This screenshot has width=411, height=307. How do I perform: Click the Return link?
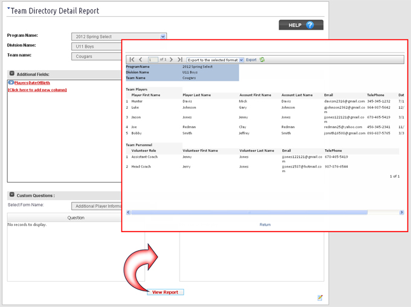265,225
